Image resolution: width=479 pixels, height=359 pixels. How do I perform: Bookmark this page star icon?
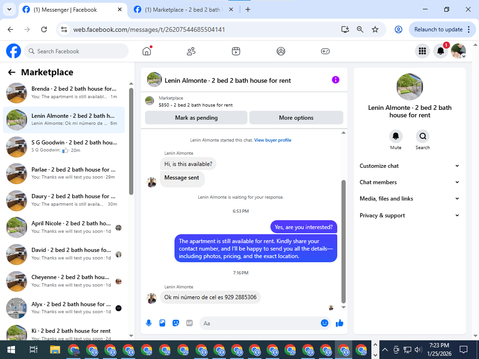coord(375,29)
